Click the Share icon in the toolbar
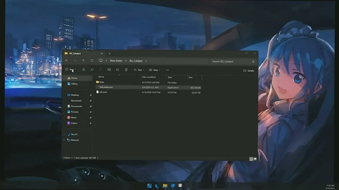Viewport: 339px width, 190px height. [118, 70]
